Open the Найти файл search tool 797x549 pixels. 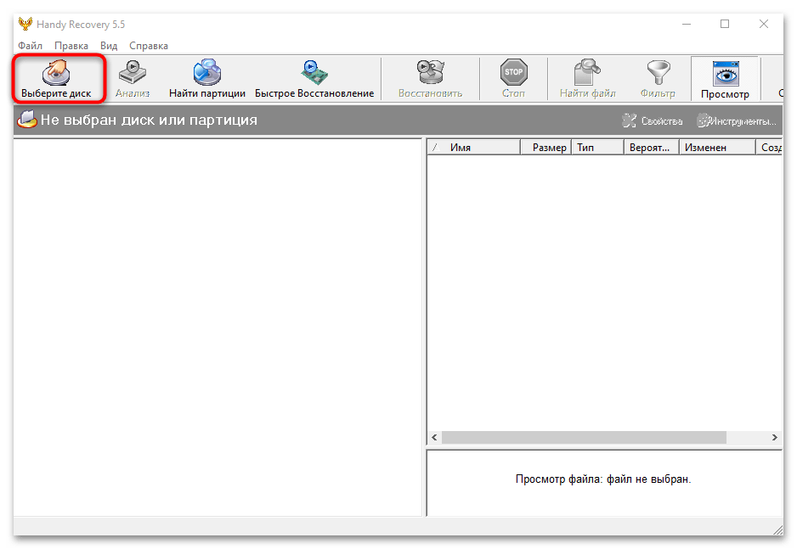tap(588, 79)
